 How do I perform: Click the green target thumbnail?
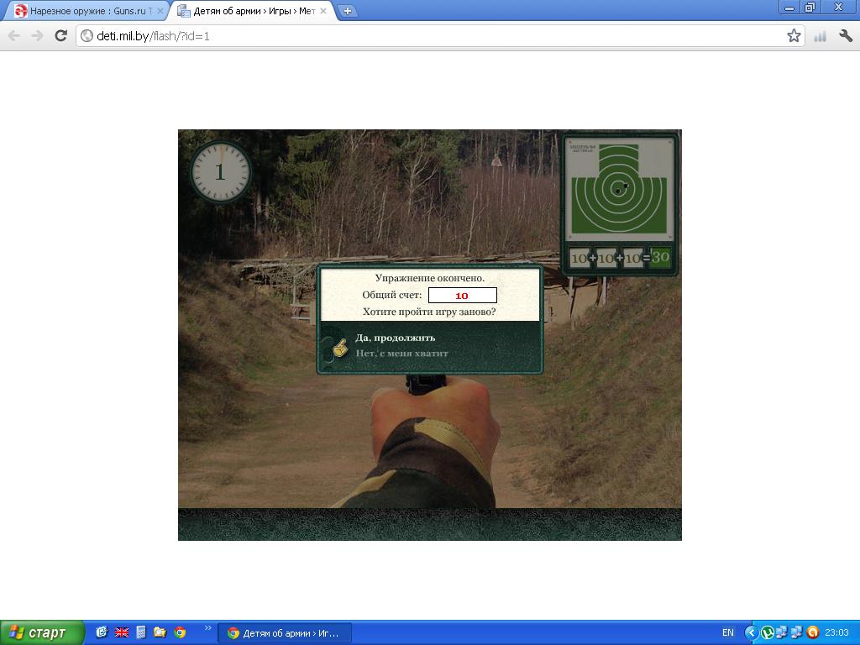[x=619, y=189]
